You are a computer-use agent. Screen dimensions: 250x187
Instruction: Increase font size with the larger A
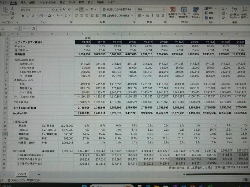coord(64,10)
